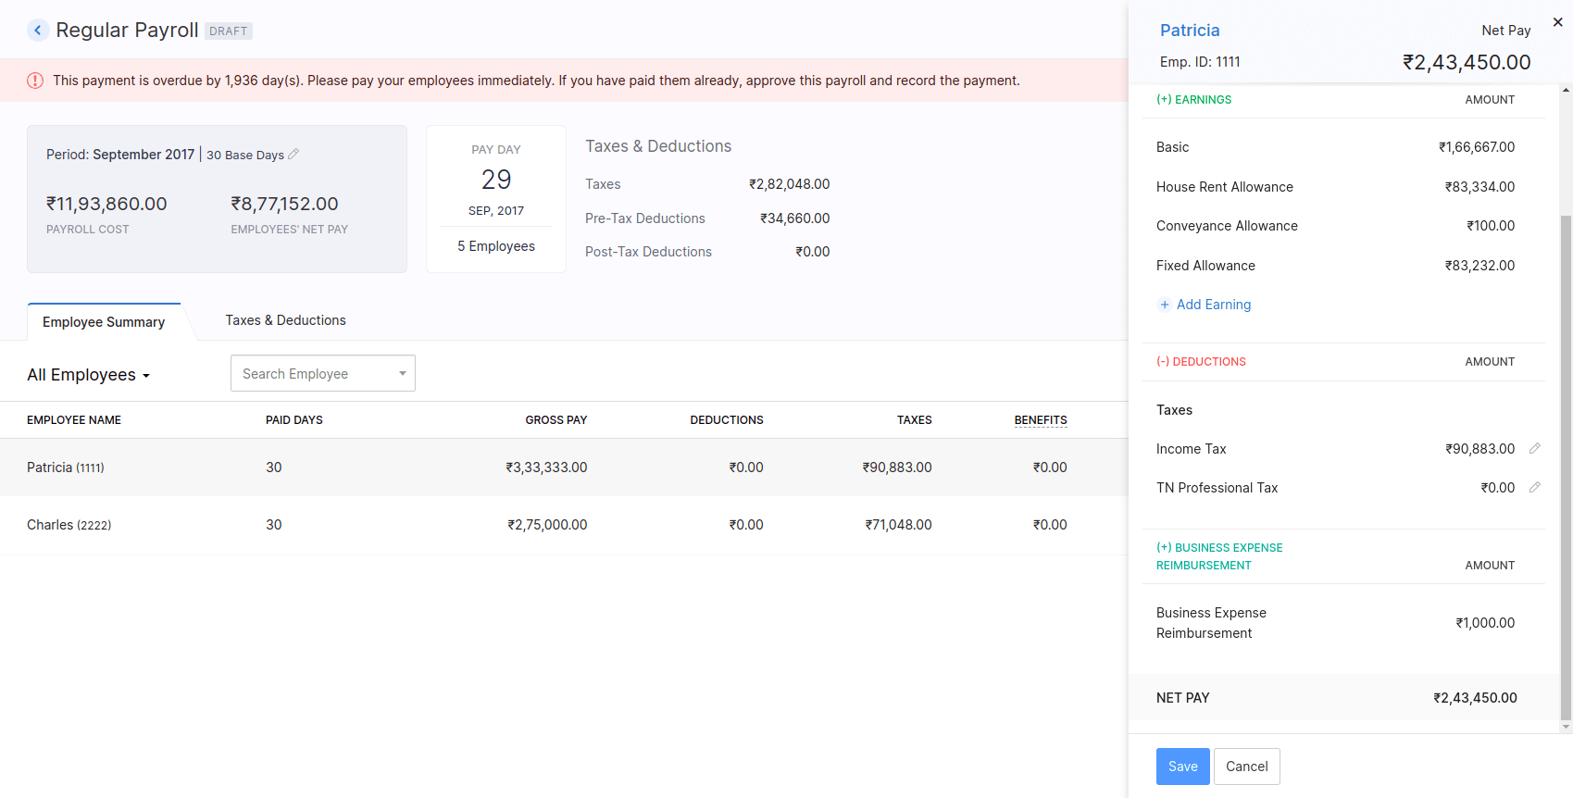Click the back arrow beside Regular Payroll

click(38, 31)
